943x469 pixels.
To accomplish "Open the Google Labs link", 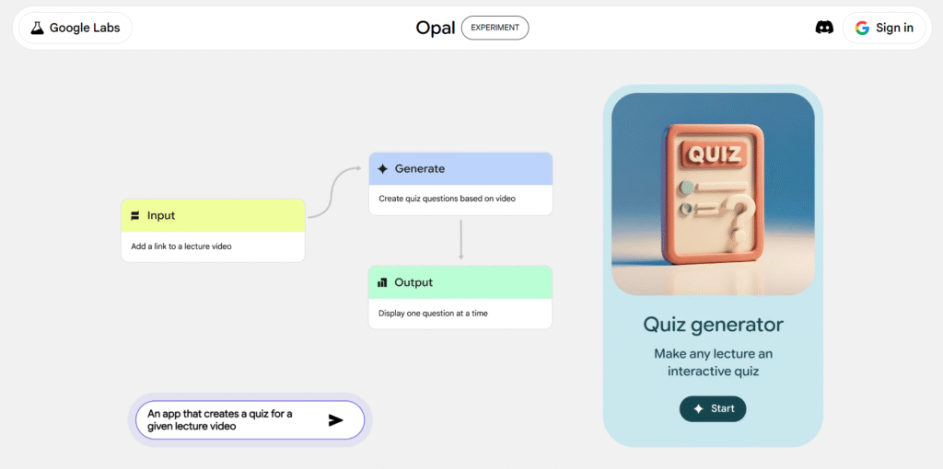I will (75, 28).
